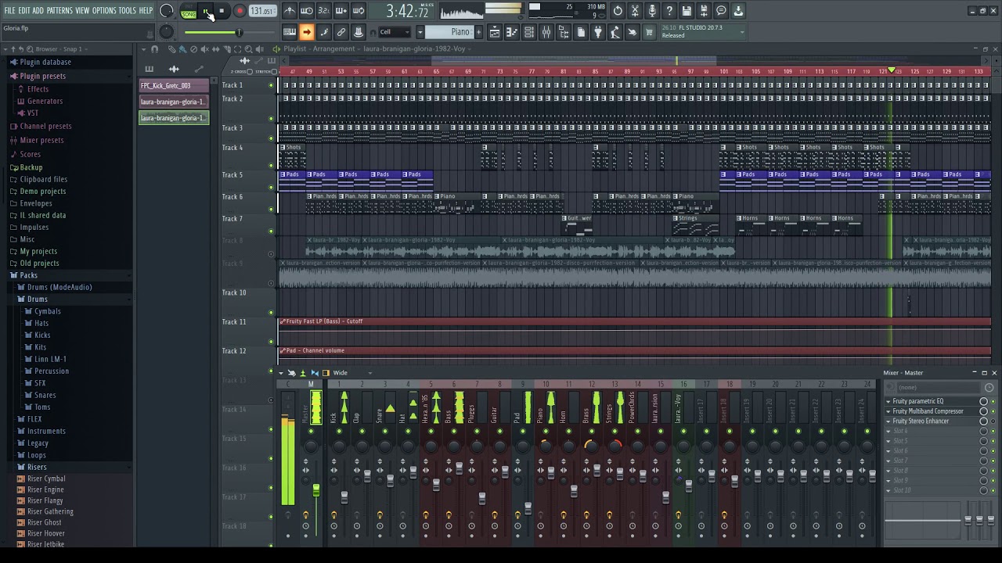The width and height of the screenshot is (1002, 563).
Task: Toggle typing keyboard to piano icon
Action: [290, 32]
